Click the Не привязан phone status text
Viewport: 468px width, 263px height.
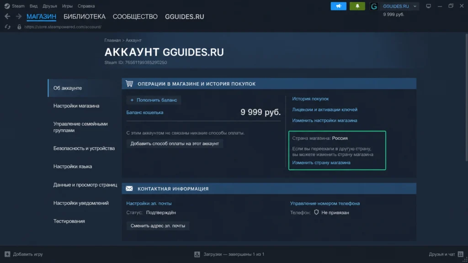tap(335, 213)
